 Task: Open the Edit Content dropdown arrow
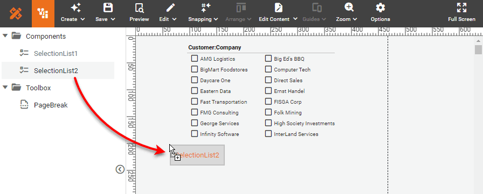[295, 19]
